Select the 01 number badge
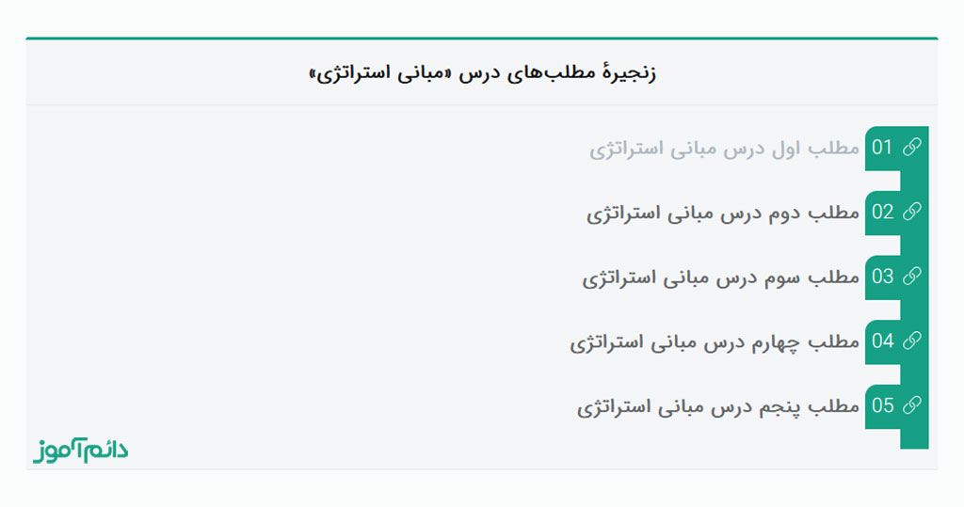This screenshot has width=964, height=507. (883, 148)
